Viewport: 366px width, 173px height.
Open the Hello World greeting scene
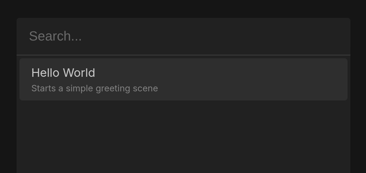pyautogui.click(x=183, y=79)
